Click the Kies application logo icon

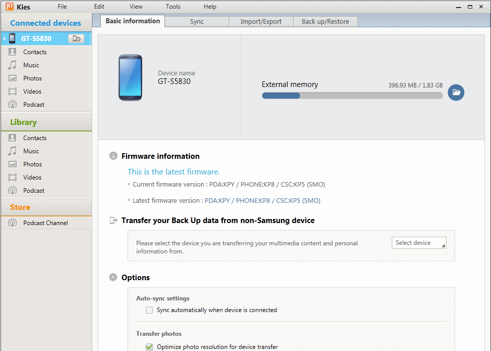(x=10, y=6)
